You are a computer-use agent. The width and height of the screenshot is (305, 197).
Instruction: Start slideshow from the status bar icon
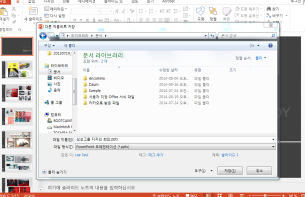point(241,195)
